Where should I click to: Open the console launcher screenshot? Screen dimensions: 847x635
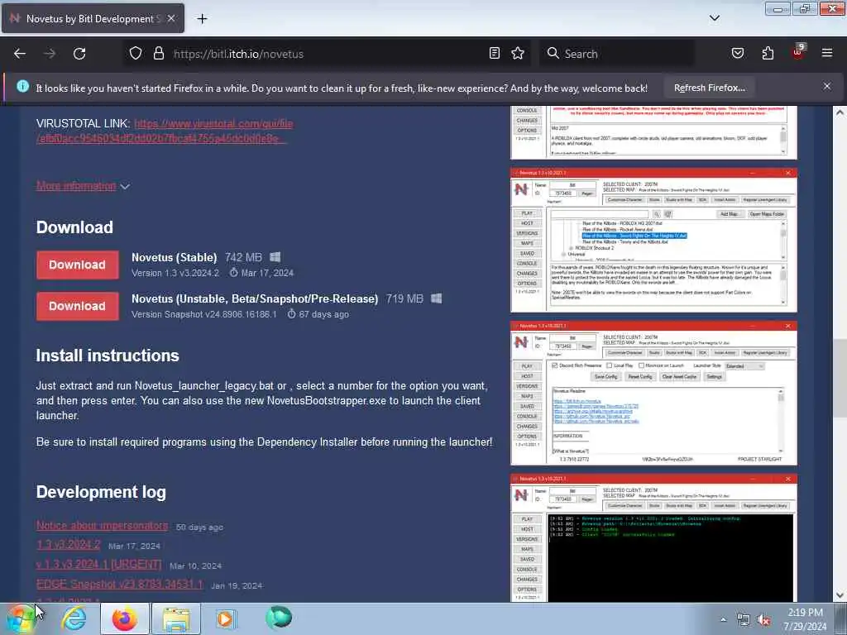click(x=653, y=537)
